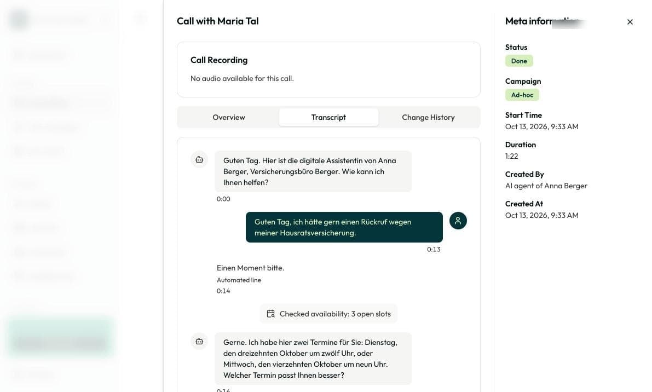Click the 'Created By' label
Viewport: 652px width, 392px height.
pos(524,175)
